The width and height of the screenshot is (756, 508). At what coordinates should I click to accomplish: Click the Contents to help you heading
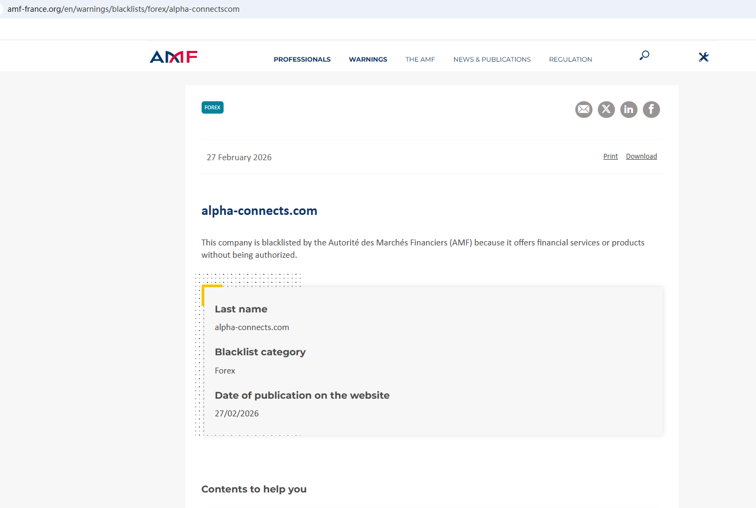click(254, 489)
